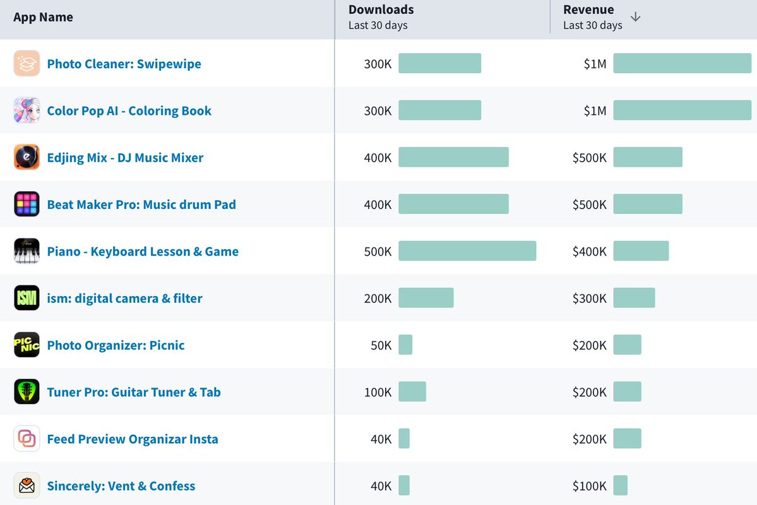
Task: Sort by the App Name column header
Action: coord(43,18)
